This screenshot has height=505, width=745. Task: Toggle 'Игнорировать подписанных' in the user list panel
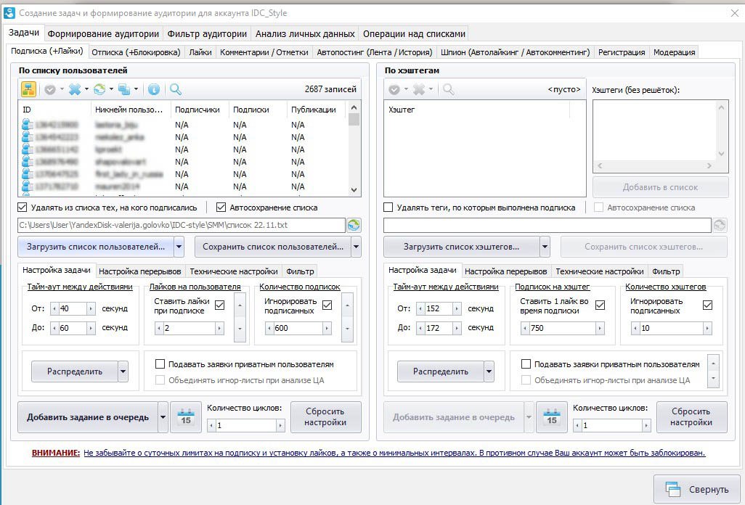click(x=327, y=305)
